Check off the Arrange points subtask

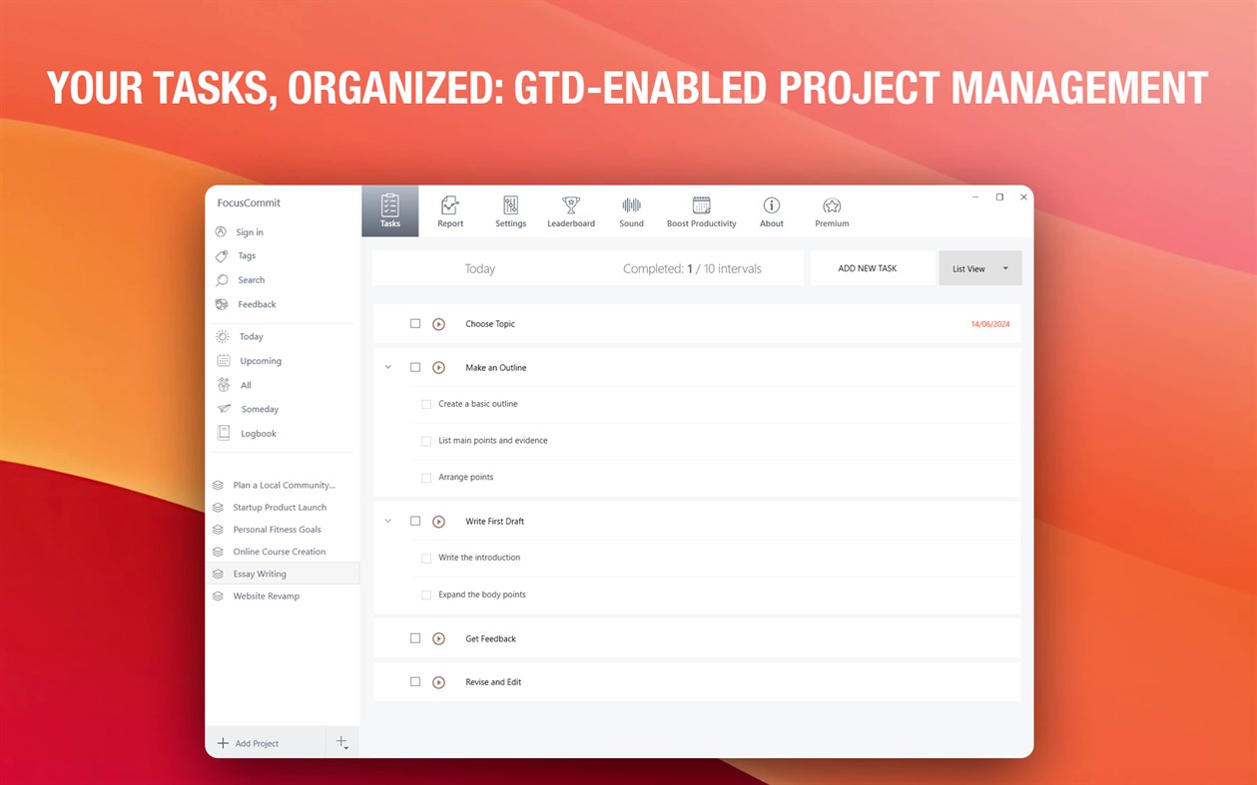pos(426,477)
